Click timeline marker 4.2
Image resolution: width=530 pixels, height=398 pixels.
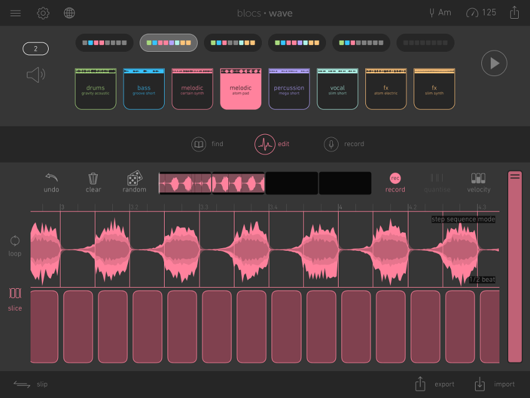tap(412, 207)
